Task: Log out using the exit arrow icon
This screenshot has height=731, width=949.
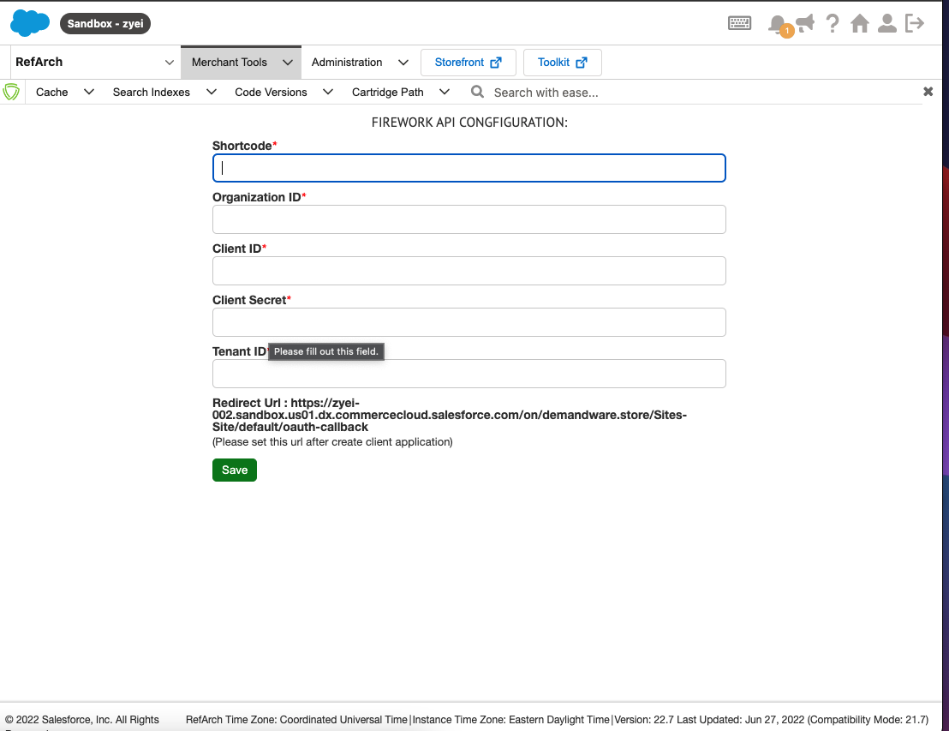Action: (915, 23)
